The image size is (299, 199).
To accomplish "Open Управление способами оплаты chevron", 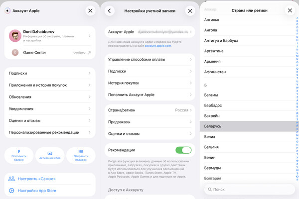I will tap(190, 59).
